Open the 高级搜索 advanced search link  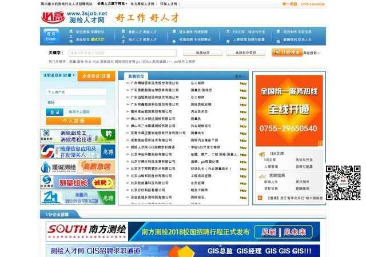(311, 53)
